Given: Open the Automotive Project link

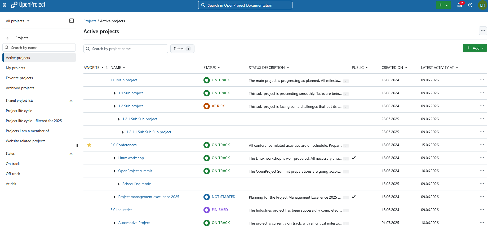Looking at the screenshot, I should (x=134, y=223).
